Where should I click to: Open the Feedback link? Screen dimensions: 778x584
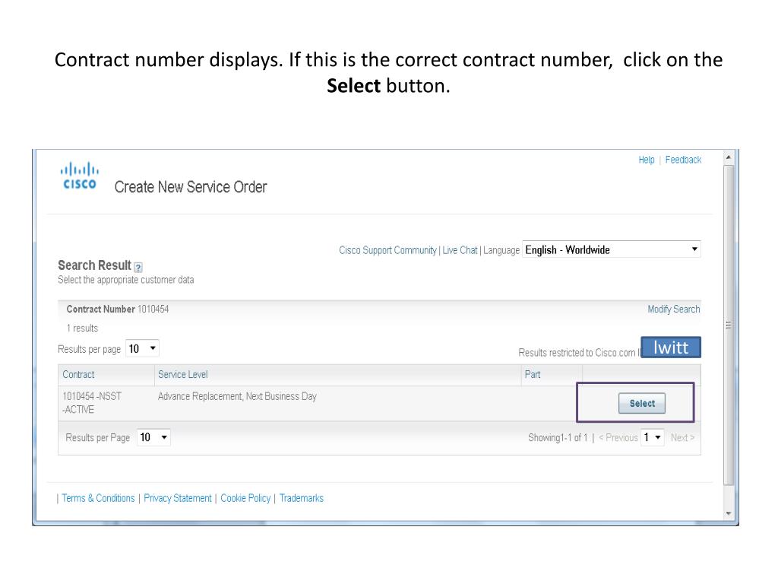[683, 160]
